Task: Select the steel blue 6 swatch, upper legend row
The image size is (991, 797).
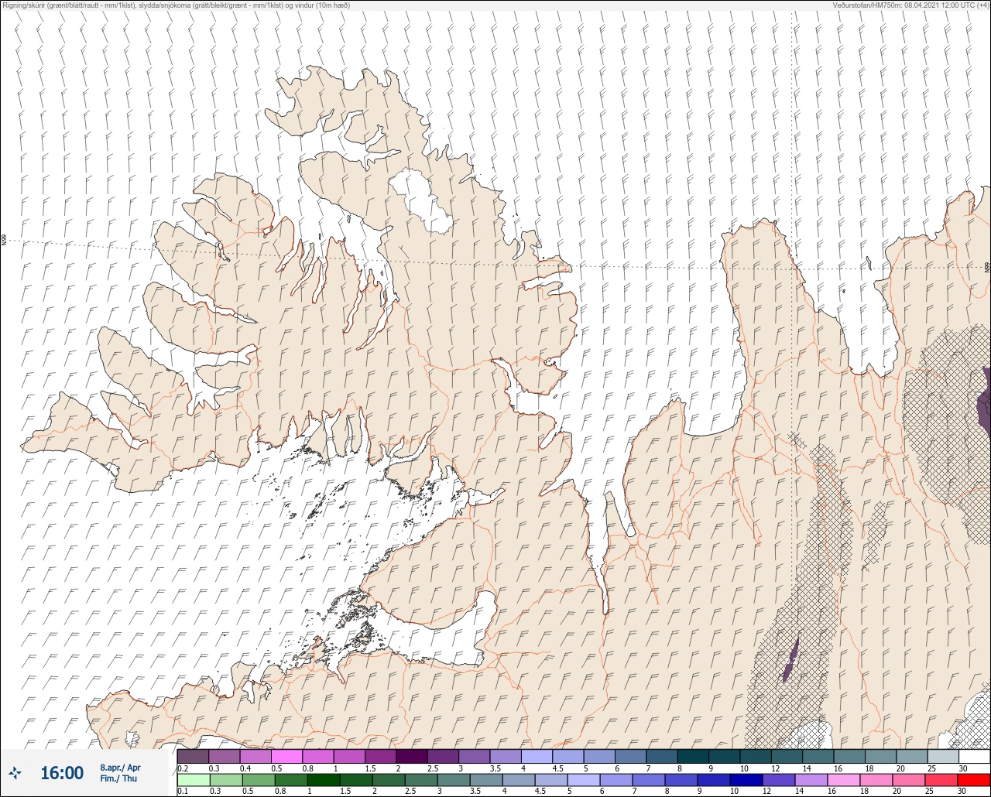Action: tap(630, 756)
